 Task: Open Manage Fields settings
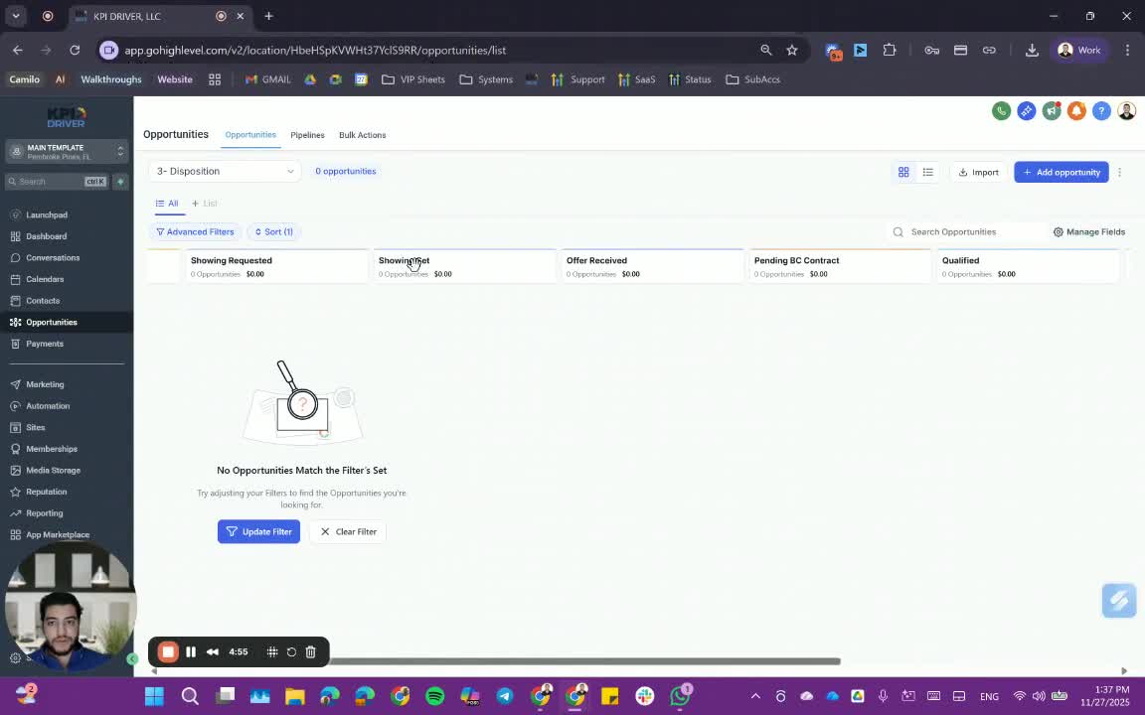point(1088,232)
